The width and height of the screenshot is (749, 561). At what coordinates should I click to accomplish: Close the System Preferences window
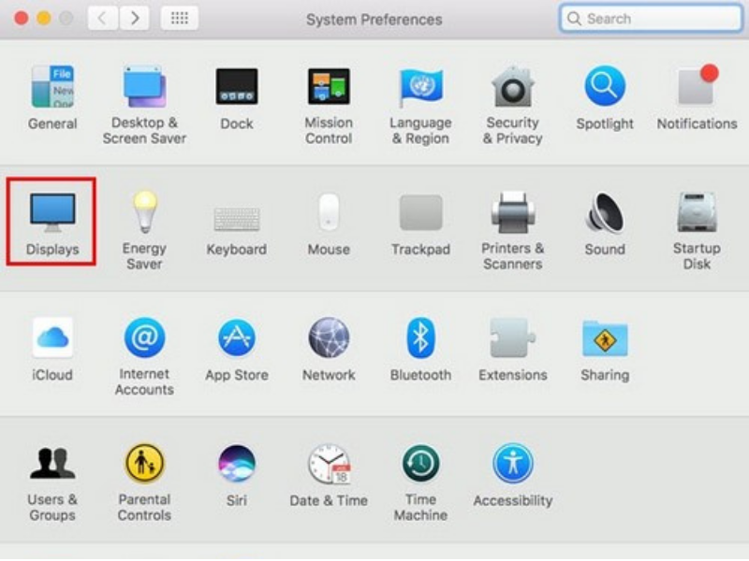(21, 18)
